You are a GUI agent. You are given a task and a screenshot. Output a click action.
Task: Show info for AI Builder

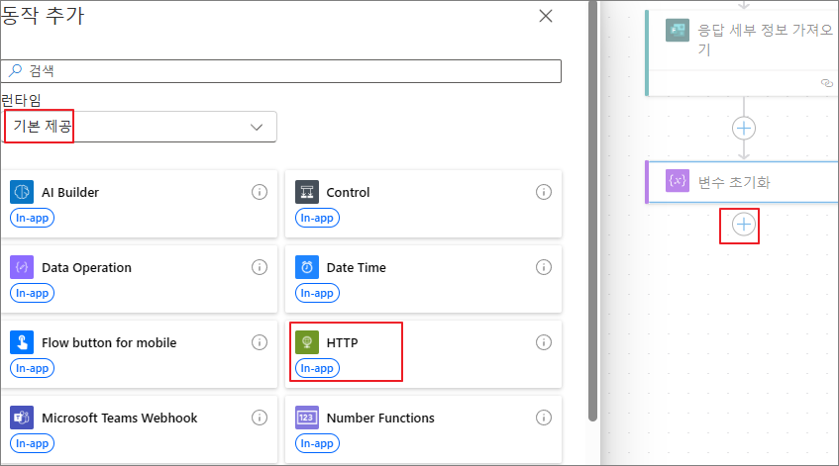point(260,192)
